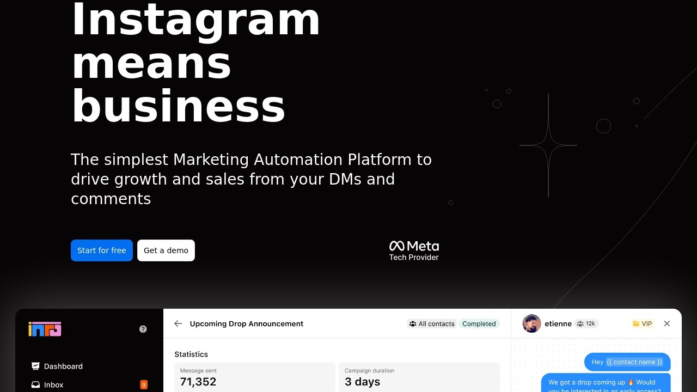
Task: Click the etienne contact name
Action: click(558, 323)
